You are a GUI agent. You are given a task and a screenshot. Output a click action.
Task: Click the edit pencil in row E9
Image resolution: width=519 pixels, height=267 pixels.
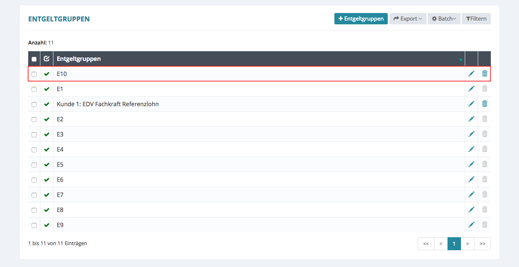[471, 225]
